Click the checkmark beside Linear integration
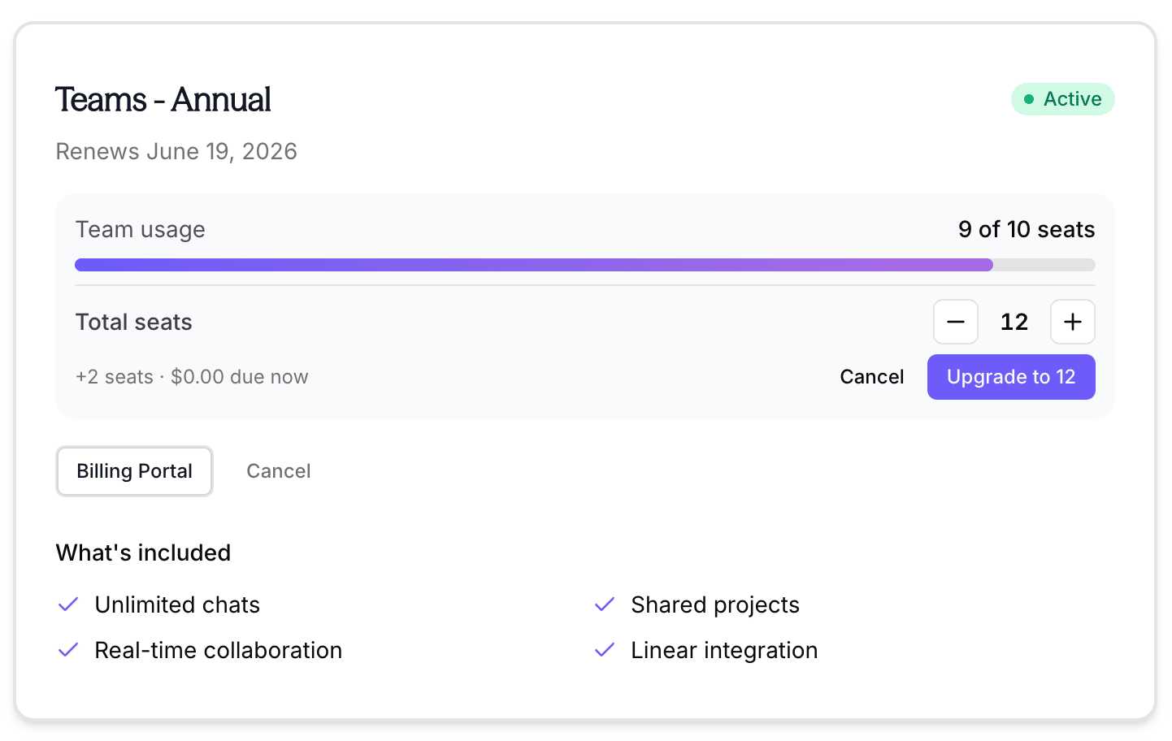1172x741 pixels. click(x=605, y=650)
